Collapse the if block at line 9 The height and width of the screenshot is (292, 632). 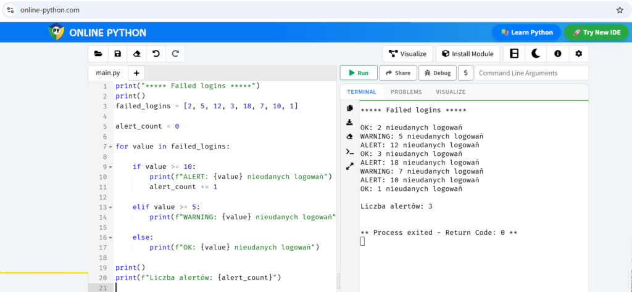111,167
